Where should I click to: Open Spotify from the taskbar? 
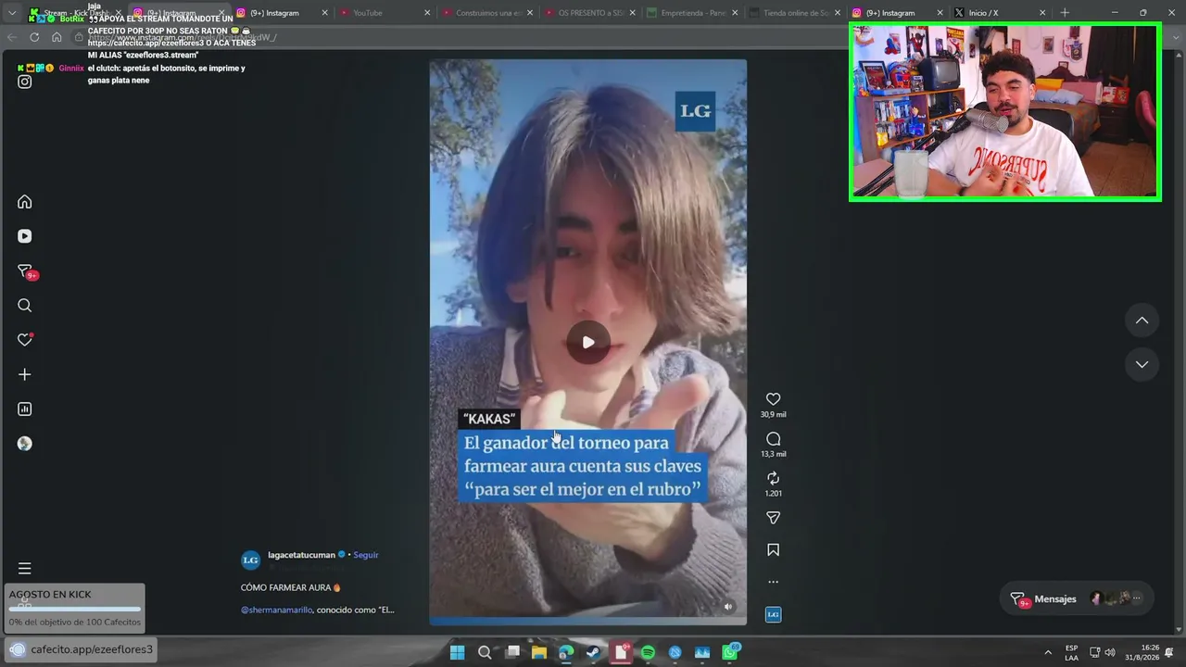(648, 652)
